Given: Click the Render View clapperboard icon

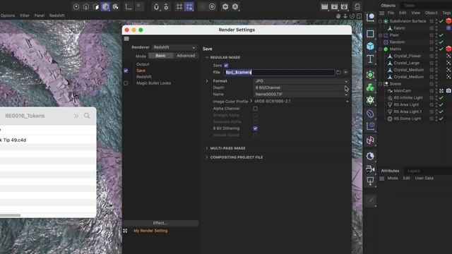Looking at the screenshot, I should tap(325, 6).
